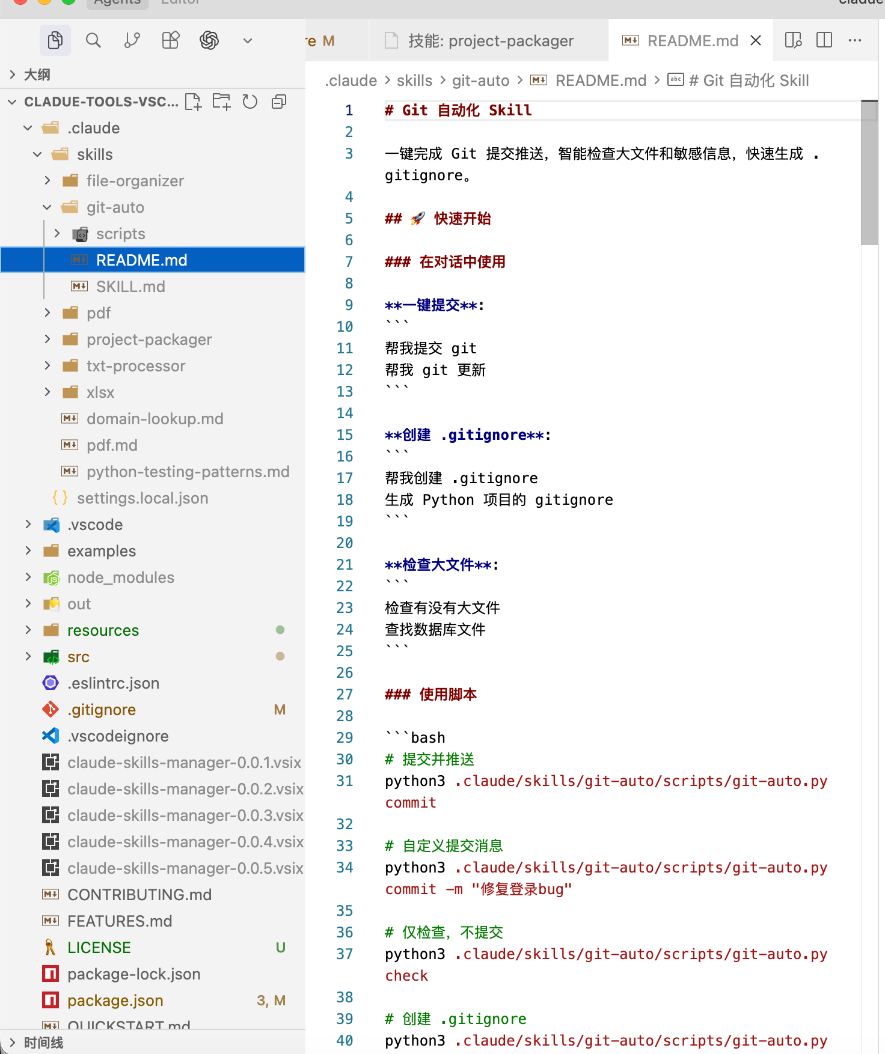Open .eslintrc.json file

click(x=153, y=683)
